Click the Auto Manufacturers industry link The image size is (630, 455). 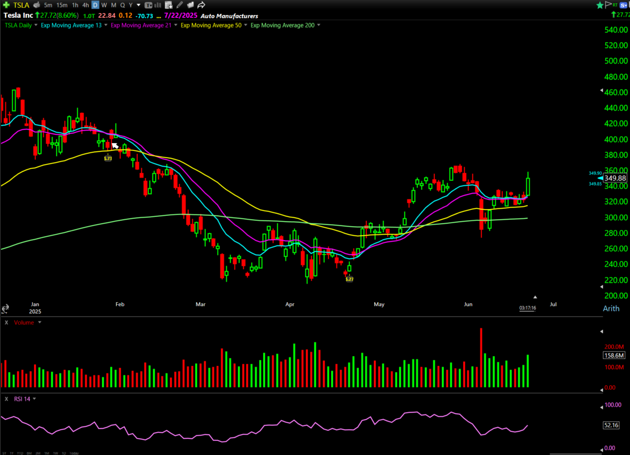[x=230, y=16]
